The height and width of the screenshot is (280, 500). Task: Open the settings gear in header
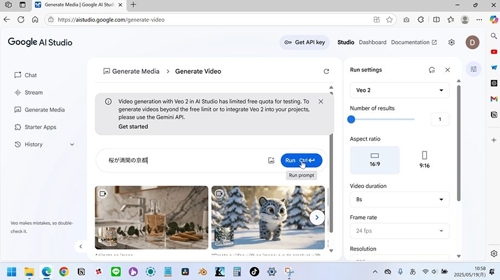[x=451, y=42]
